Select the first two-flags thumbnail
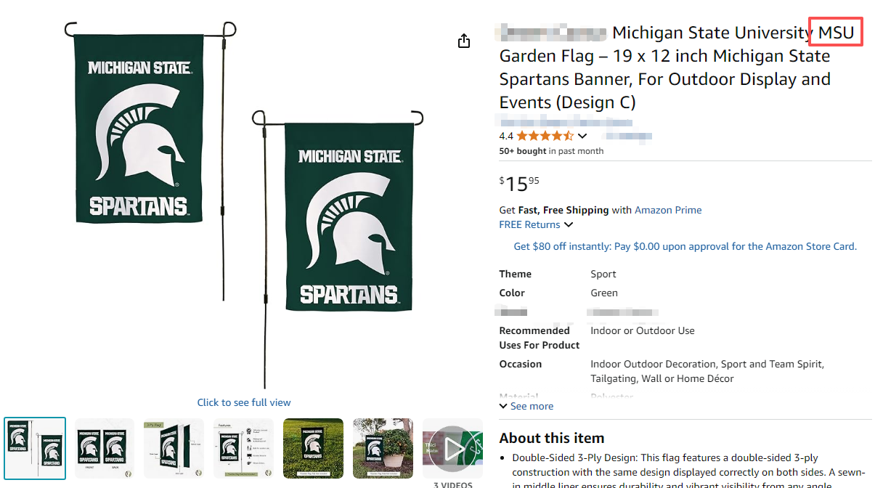Screen dimensions: 875x488 point(35,448)
